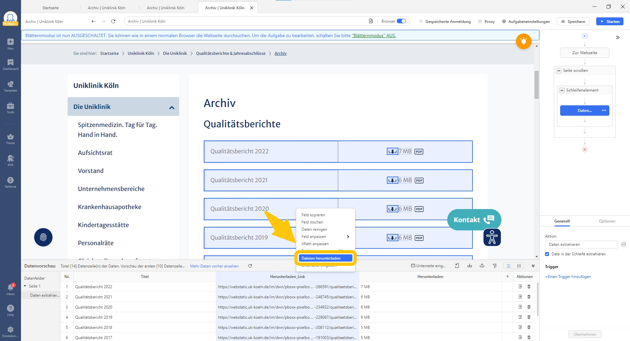Close the active Archiv | Uniklinik Köln tab
This screenshot has width=630, height=341.
point(252,8)
